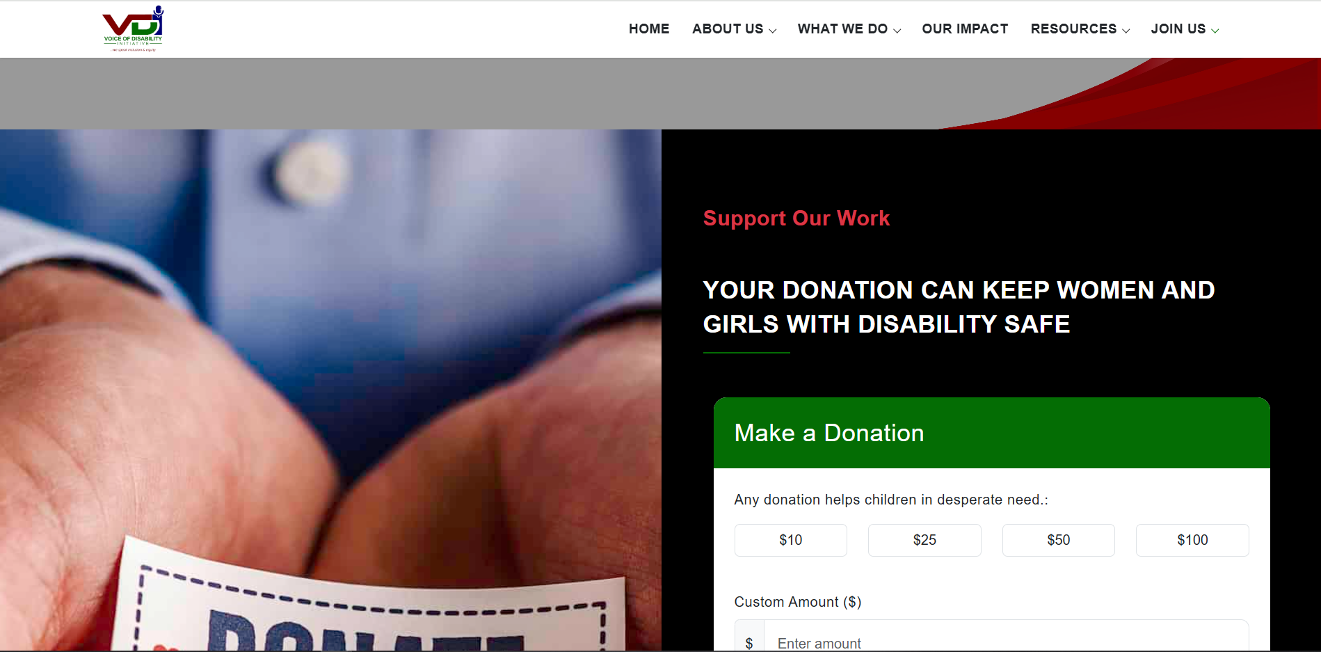Open the OUR IMPACT page
1321x652 pixels.
965,29
